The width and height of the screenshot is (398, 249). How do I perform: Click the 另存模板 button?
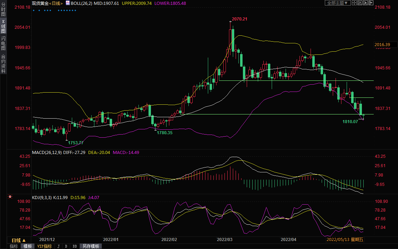point(91,246)
